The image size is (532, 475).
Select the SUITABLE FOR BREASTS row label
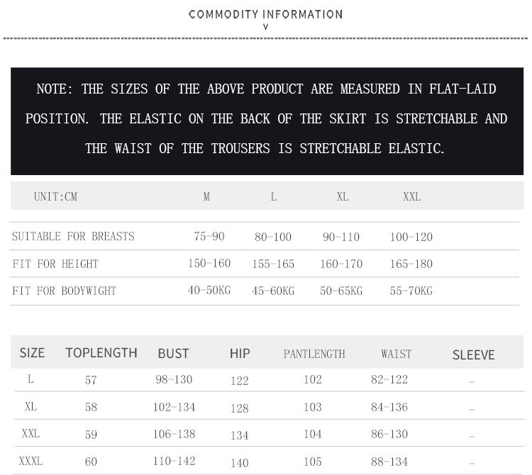coord(73,237)
